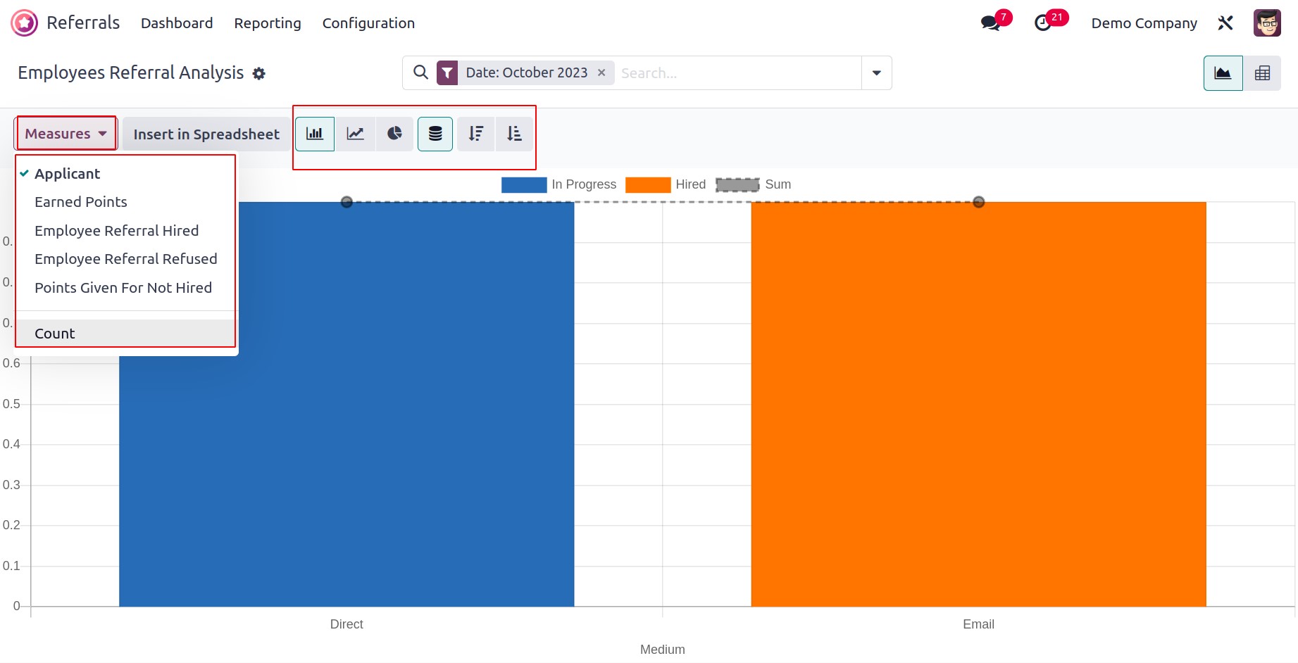Image resolution: width=1298 pixels, height=663 pixels.
Task: Open the chat messages icon
Action: point(990,23)
